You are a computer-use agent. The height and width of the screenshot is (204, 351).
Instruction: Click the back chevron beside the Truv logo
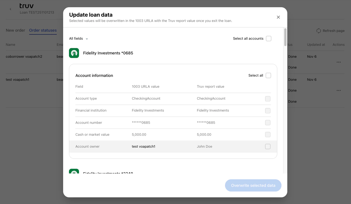coord(10,9)
